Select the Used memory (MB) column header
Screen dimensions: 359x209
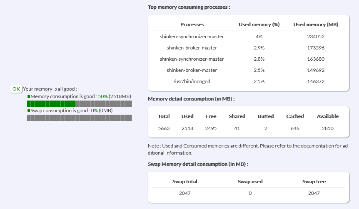(316, 25)
